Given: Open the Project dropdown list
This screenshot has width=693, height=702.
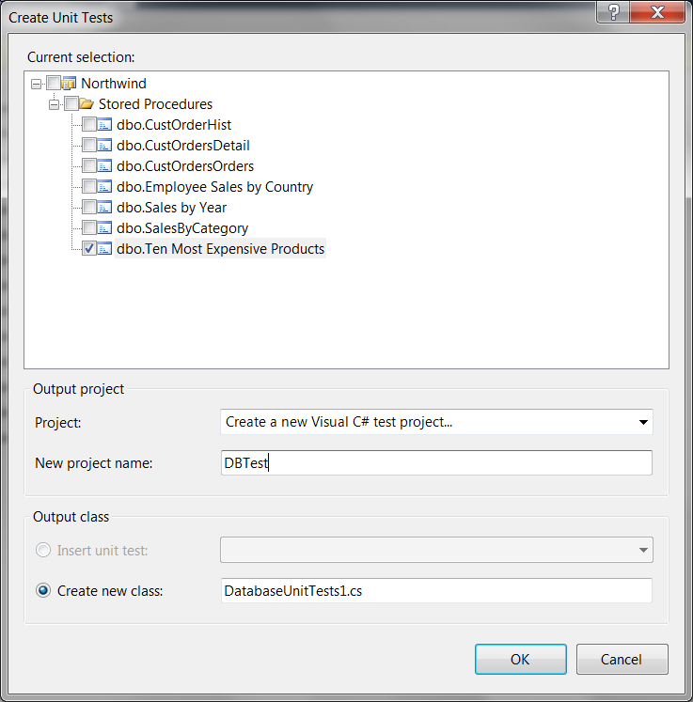Looking at the screenshot, I should 643,422.
